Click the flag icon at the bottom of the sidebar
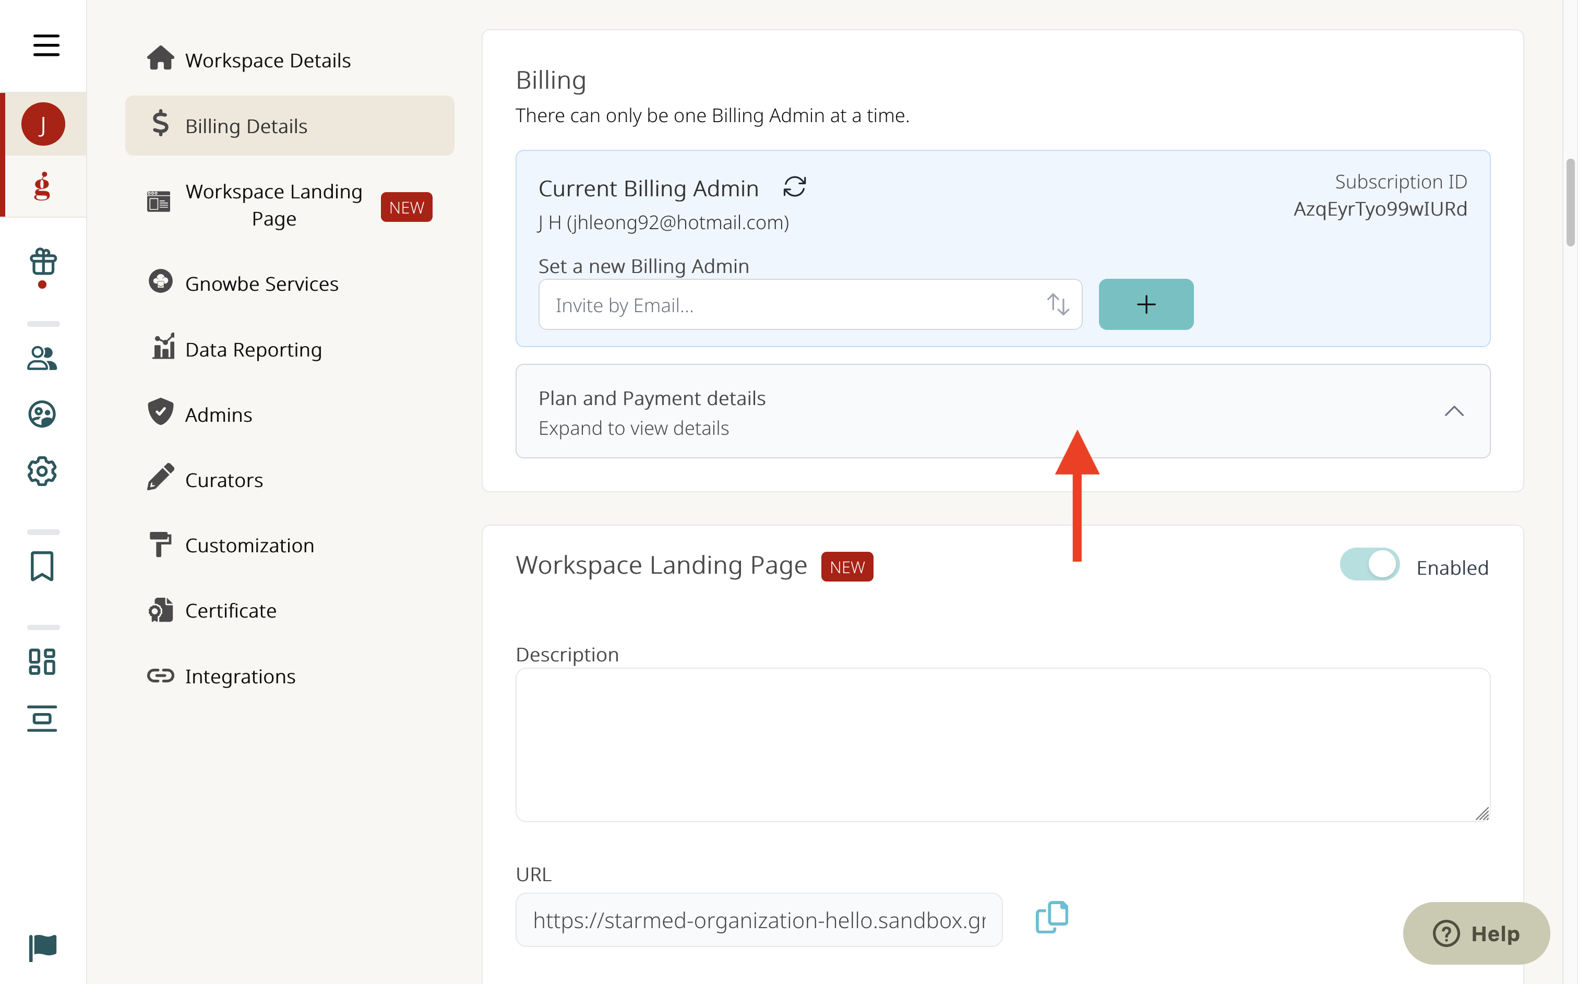 43,947
